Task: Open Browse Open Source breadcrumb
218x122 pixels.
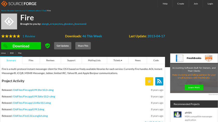Action: 16,11
